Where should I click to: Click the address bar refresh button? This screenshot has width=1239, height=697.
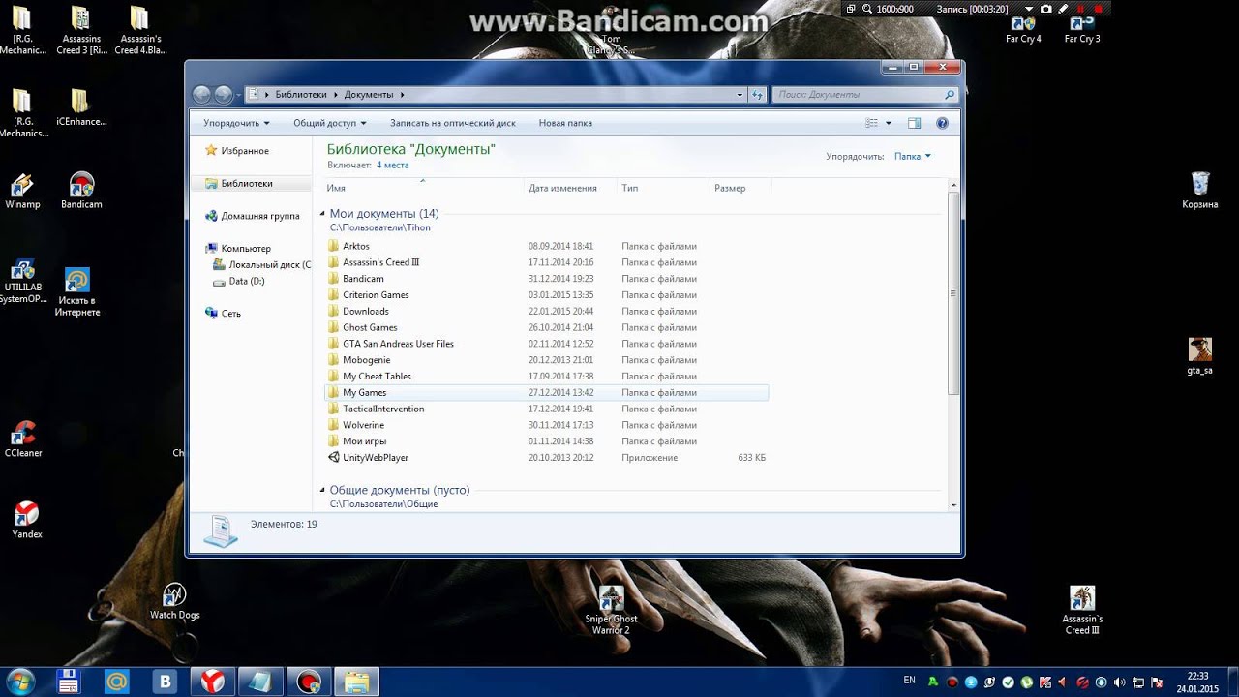pyautogui.click(x=758, y=95)
